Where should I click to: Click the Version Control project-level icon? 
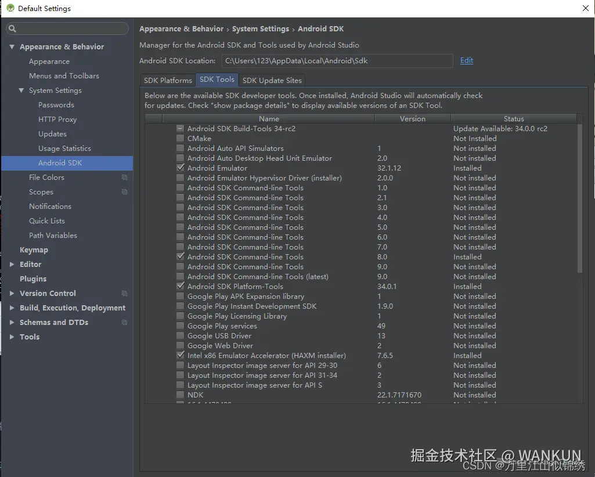click(x=124, y=293)
